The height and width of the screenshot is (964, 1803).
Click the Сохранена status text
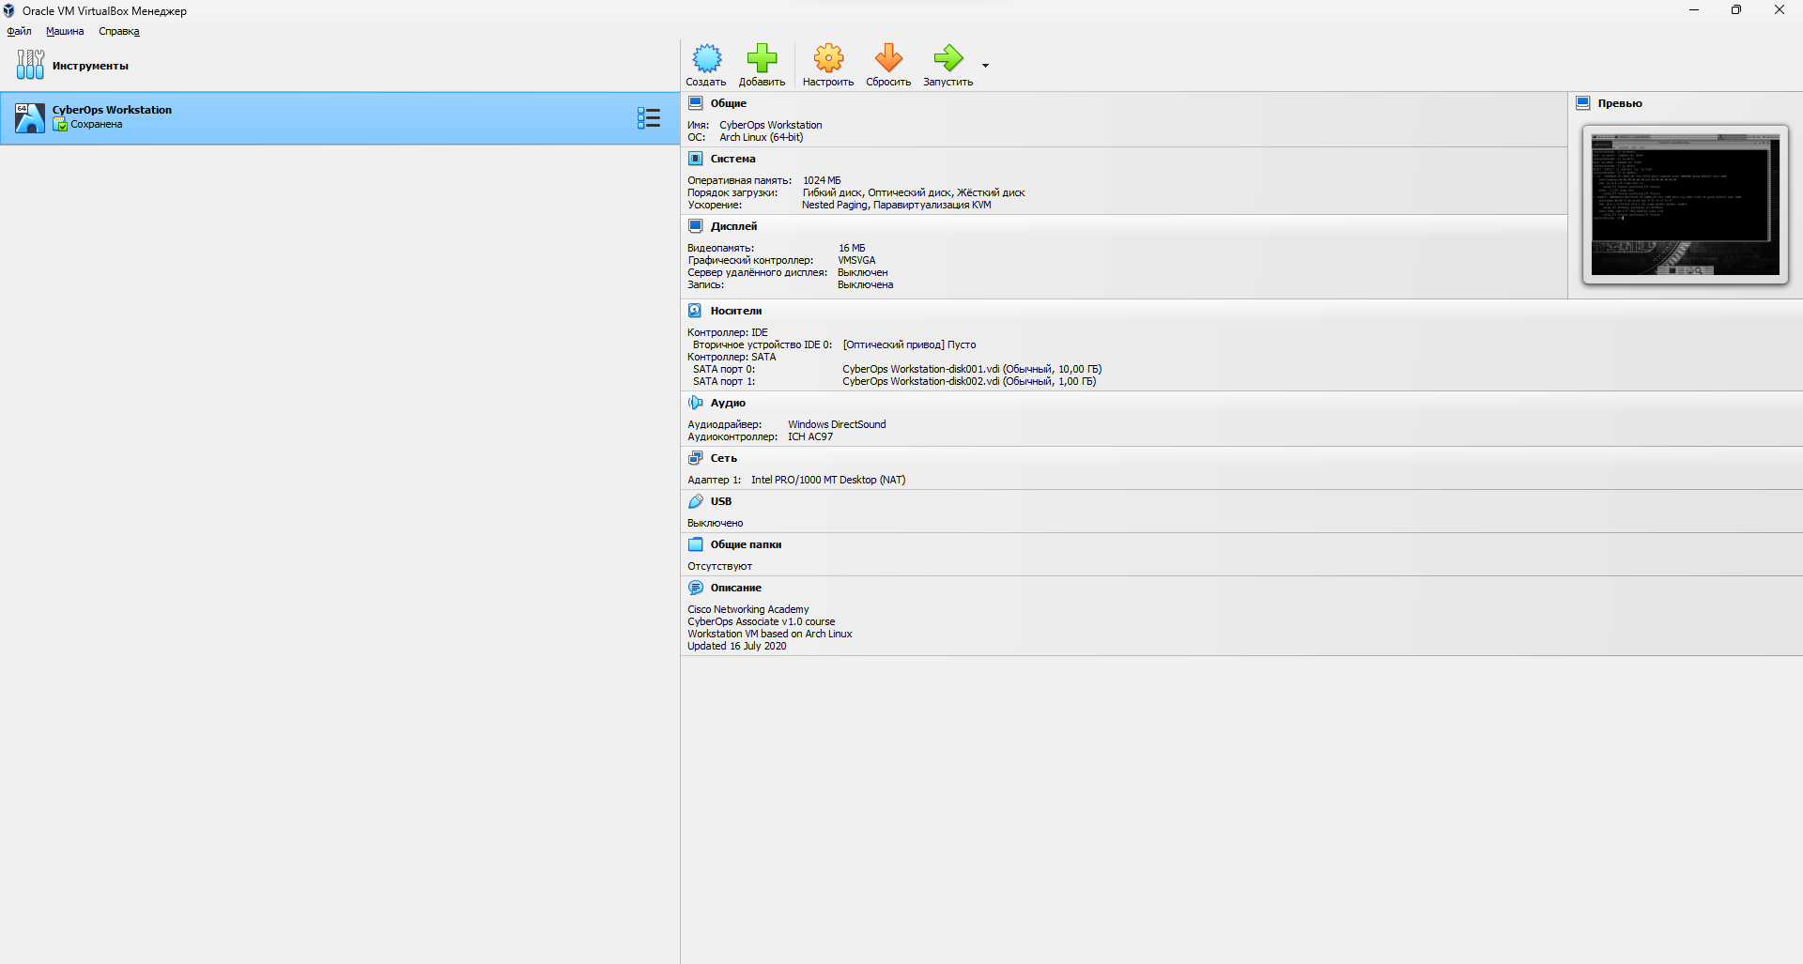pos(96,124)
